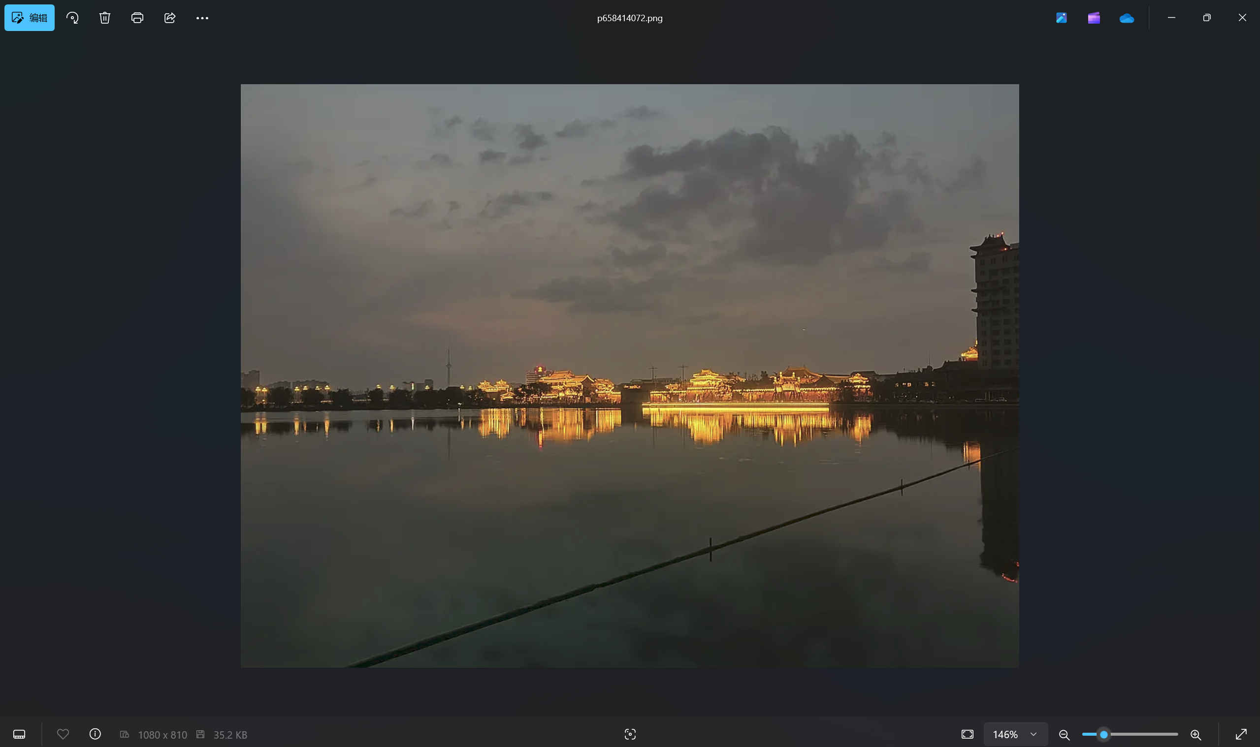
Task: Rotate the image with the rotate icon
Action: pos(72,18)
